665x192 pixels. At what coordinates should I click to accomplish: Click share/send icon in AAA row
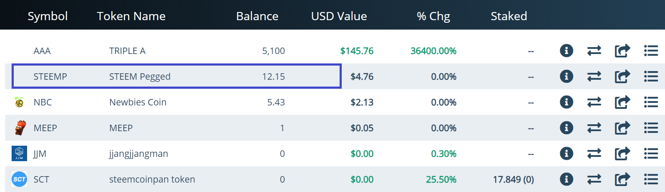pyautogui.click(x=622, y=51)
